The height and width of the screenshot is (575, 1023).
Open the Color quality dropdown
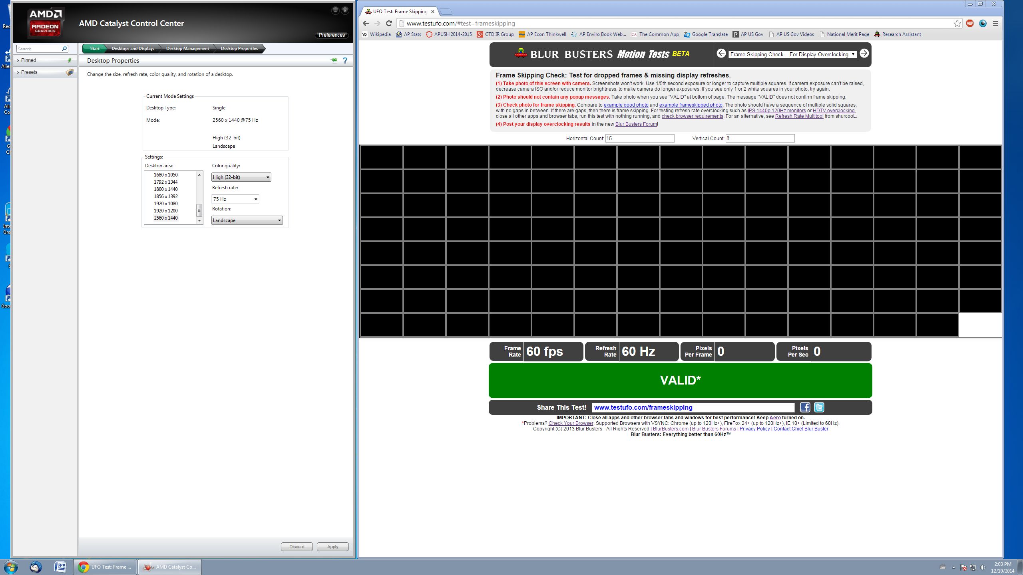click(241, 177)
